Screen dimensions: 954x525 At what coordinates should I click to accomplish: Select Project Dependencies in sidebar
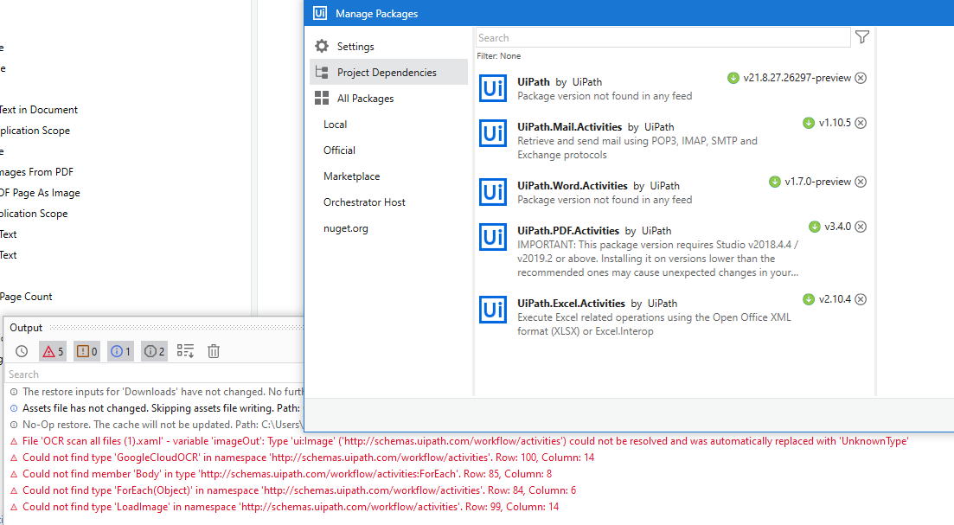388,72
